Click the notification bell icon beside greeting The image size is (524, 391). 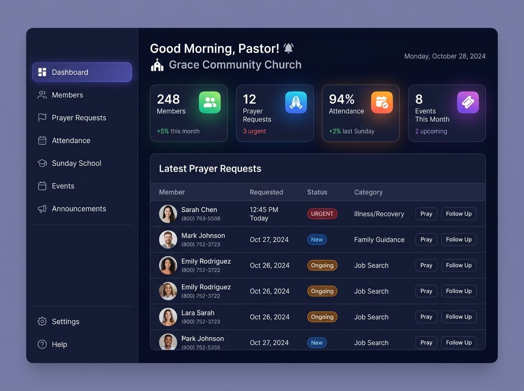point(288,48)
